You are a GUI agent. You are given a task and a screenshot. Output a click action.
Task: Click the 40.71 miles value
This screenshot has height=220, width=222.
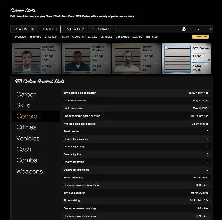click(x=201, y=216)
